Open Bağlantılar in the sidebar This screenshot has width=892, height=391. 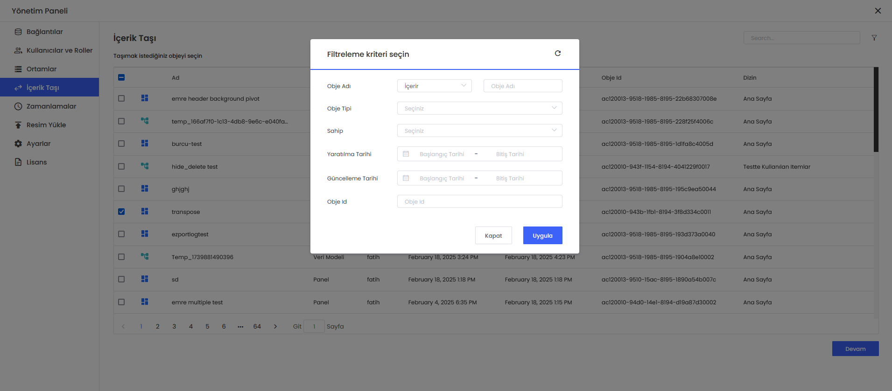coord(44,32)
